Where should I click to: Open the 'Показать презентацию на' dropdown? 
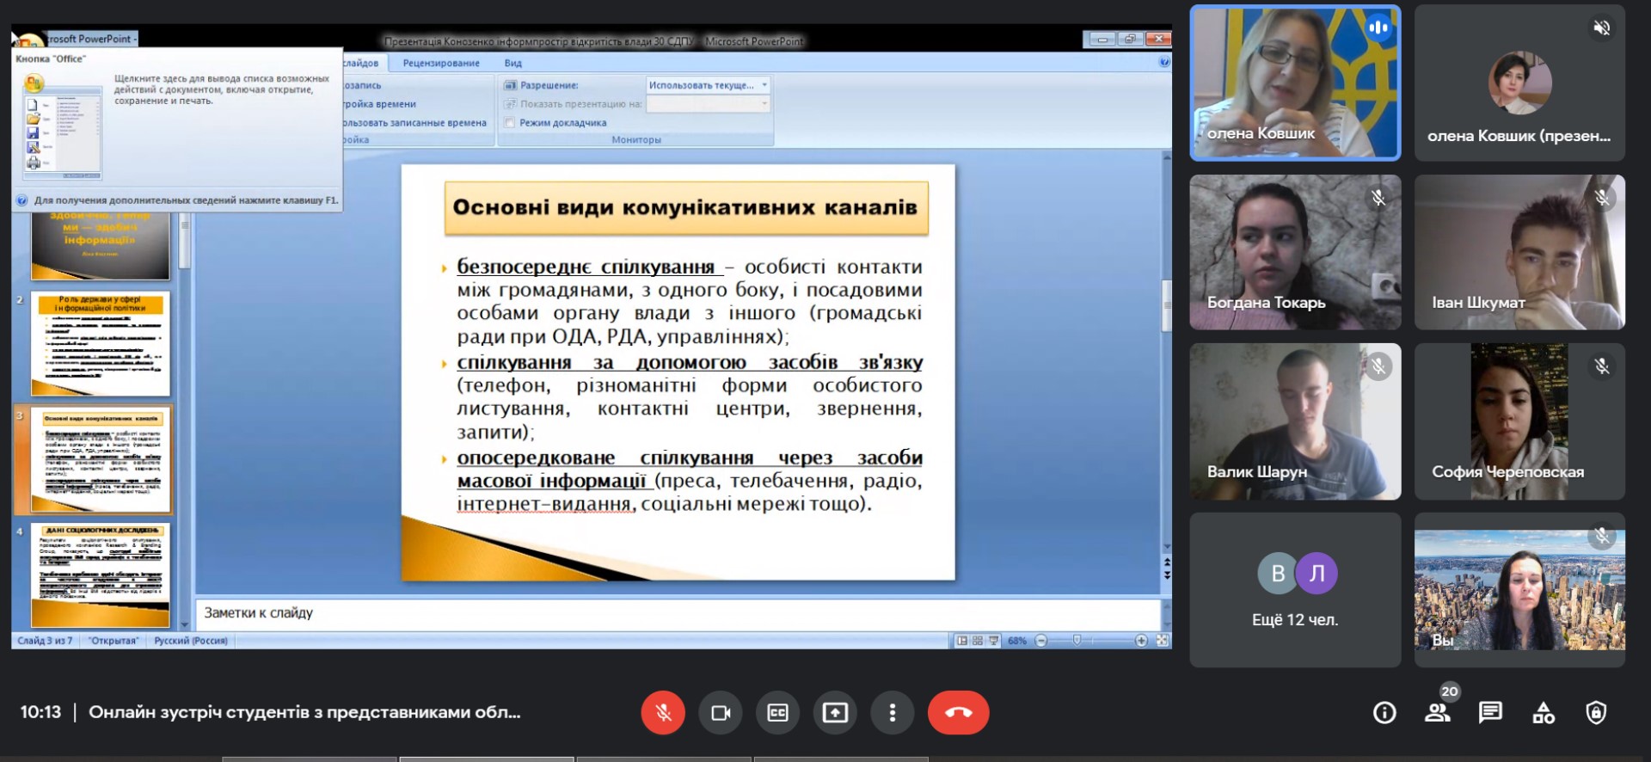[708, 104]
